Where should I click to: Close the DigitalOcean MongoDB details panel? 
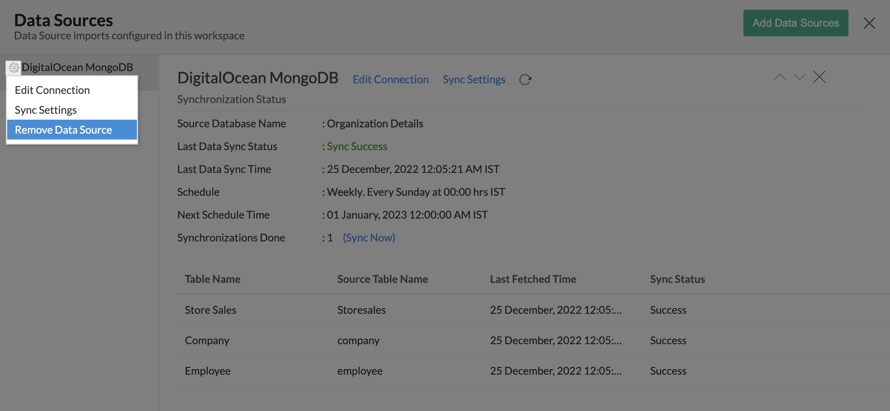pos(819,77)
